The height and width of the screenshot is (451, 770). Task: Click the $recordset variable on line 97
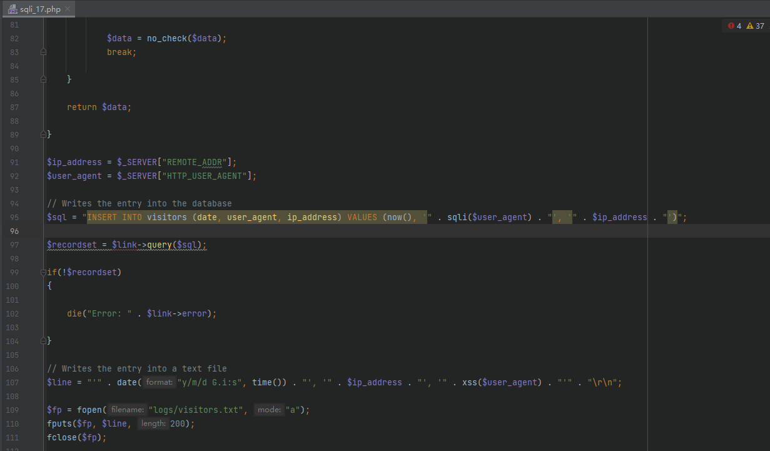(x=72, y=245)
